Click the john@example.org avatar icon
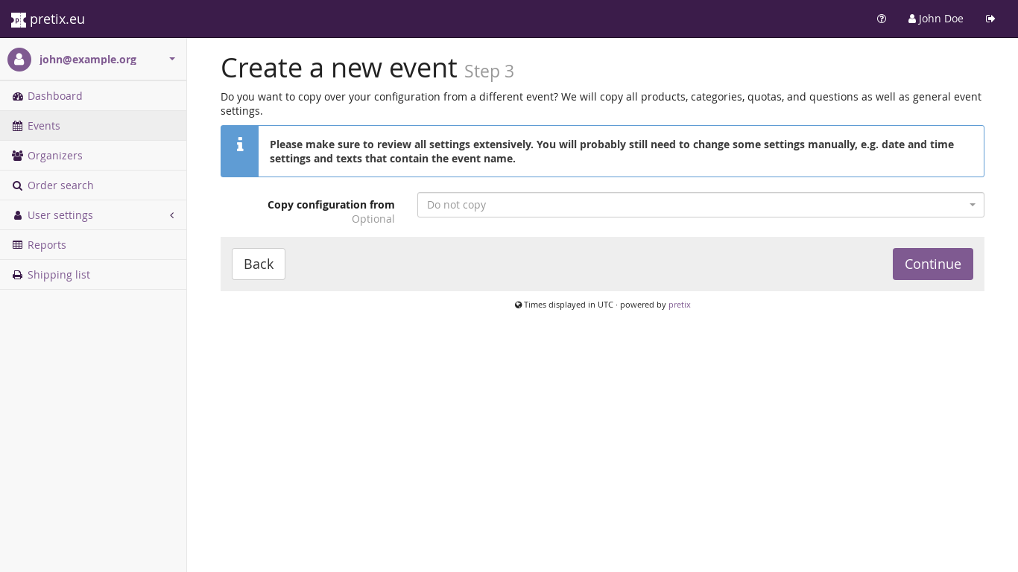The image size is (1018, 572). coord(19,60)
